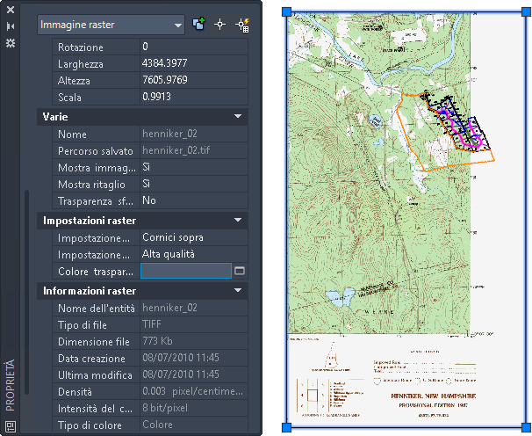Viewport: 532px width, 436px height.
Task: Click the light blue pond on map
Action: pos(340,298)
